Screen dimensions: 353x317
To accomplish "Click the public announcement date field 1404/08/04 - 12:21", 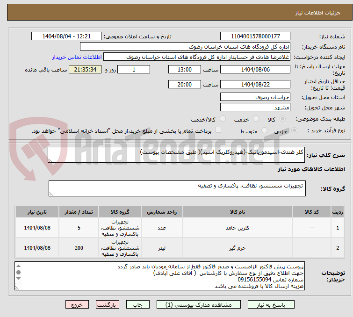I will [x=66, y=36].
